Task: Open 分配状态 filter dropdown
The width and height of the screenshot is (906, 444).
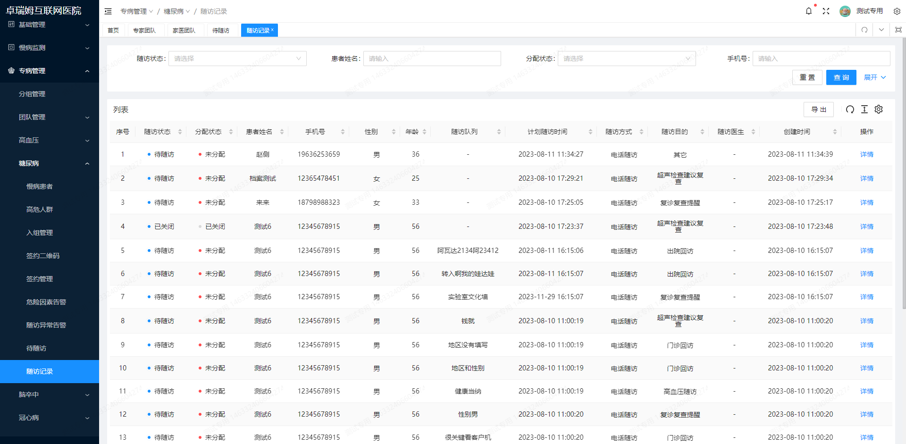Action: click(627, 59)
